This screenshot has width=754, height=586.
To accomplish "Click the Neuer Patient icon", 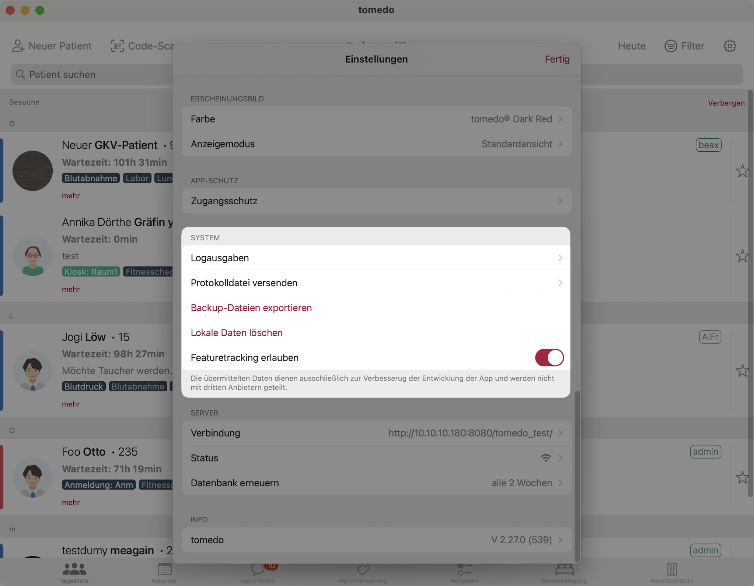I will point(18,46).
